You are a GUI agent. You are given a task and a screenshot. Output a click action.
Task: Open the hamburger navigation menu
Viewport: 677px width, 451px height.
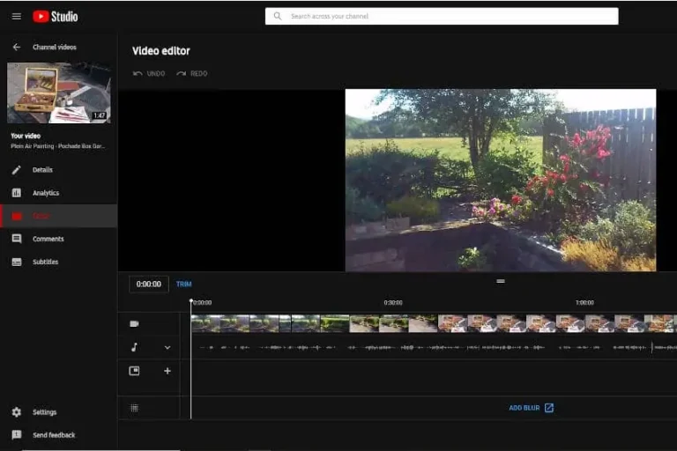(16, 16)
